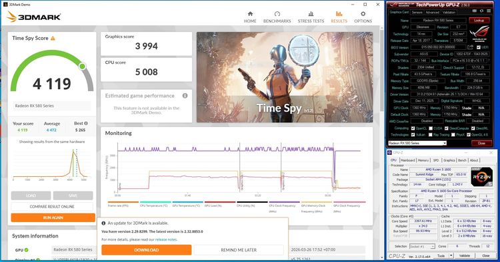Click info icon next to Estimated game performance

185,96
